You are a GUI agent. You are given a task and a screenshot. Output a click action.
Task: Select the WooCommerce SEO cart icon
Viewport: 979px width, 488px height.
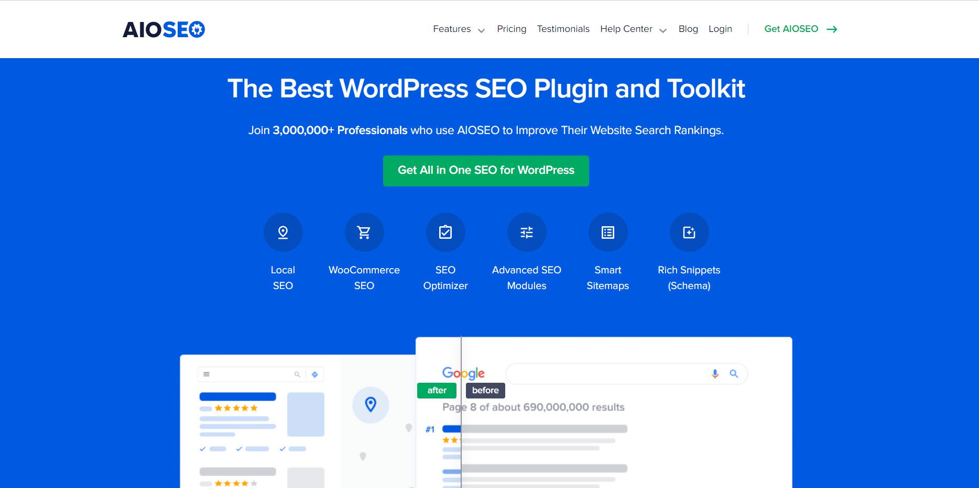click(x=364, y=232)
